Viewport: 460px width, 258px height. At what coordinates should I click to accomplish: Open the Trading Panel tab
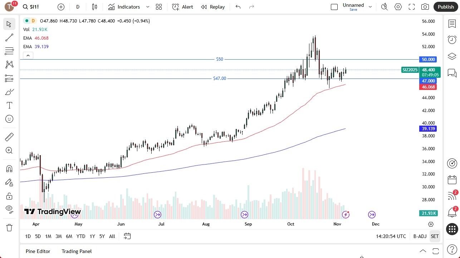pos(76,251)
